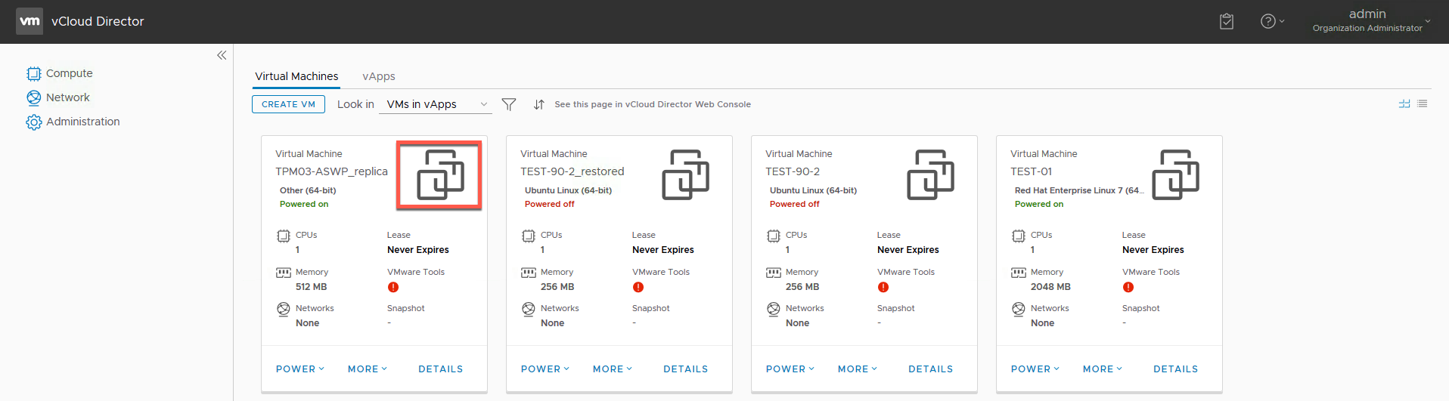
Task: Open the help question mark menu
Action: pyautogui.click(x=1272, y=21)
